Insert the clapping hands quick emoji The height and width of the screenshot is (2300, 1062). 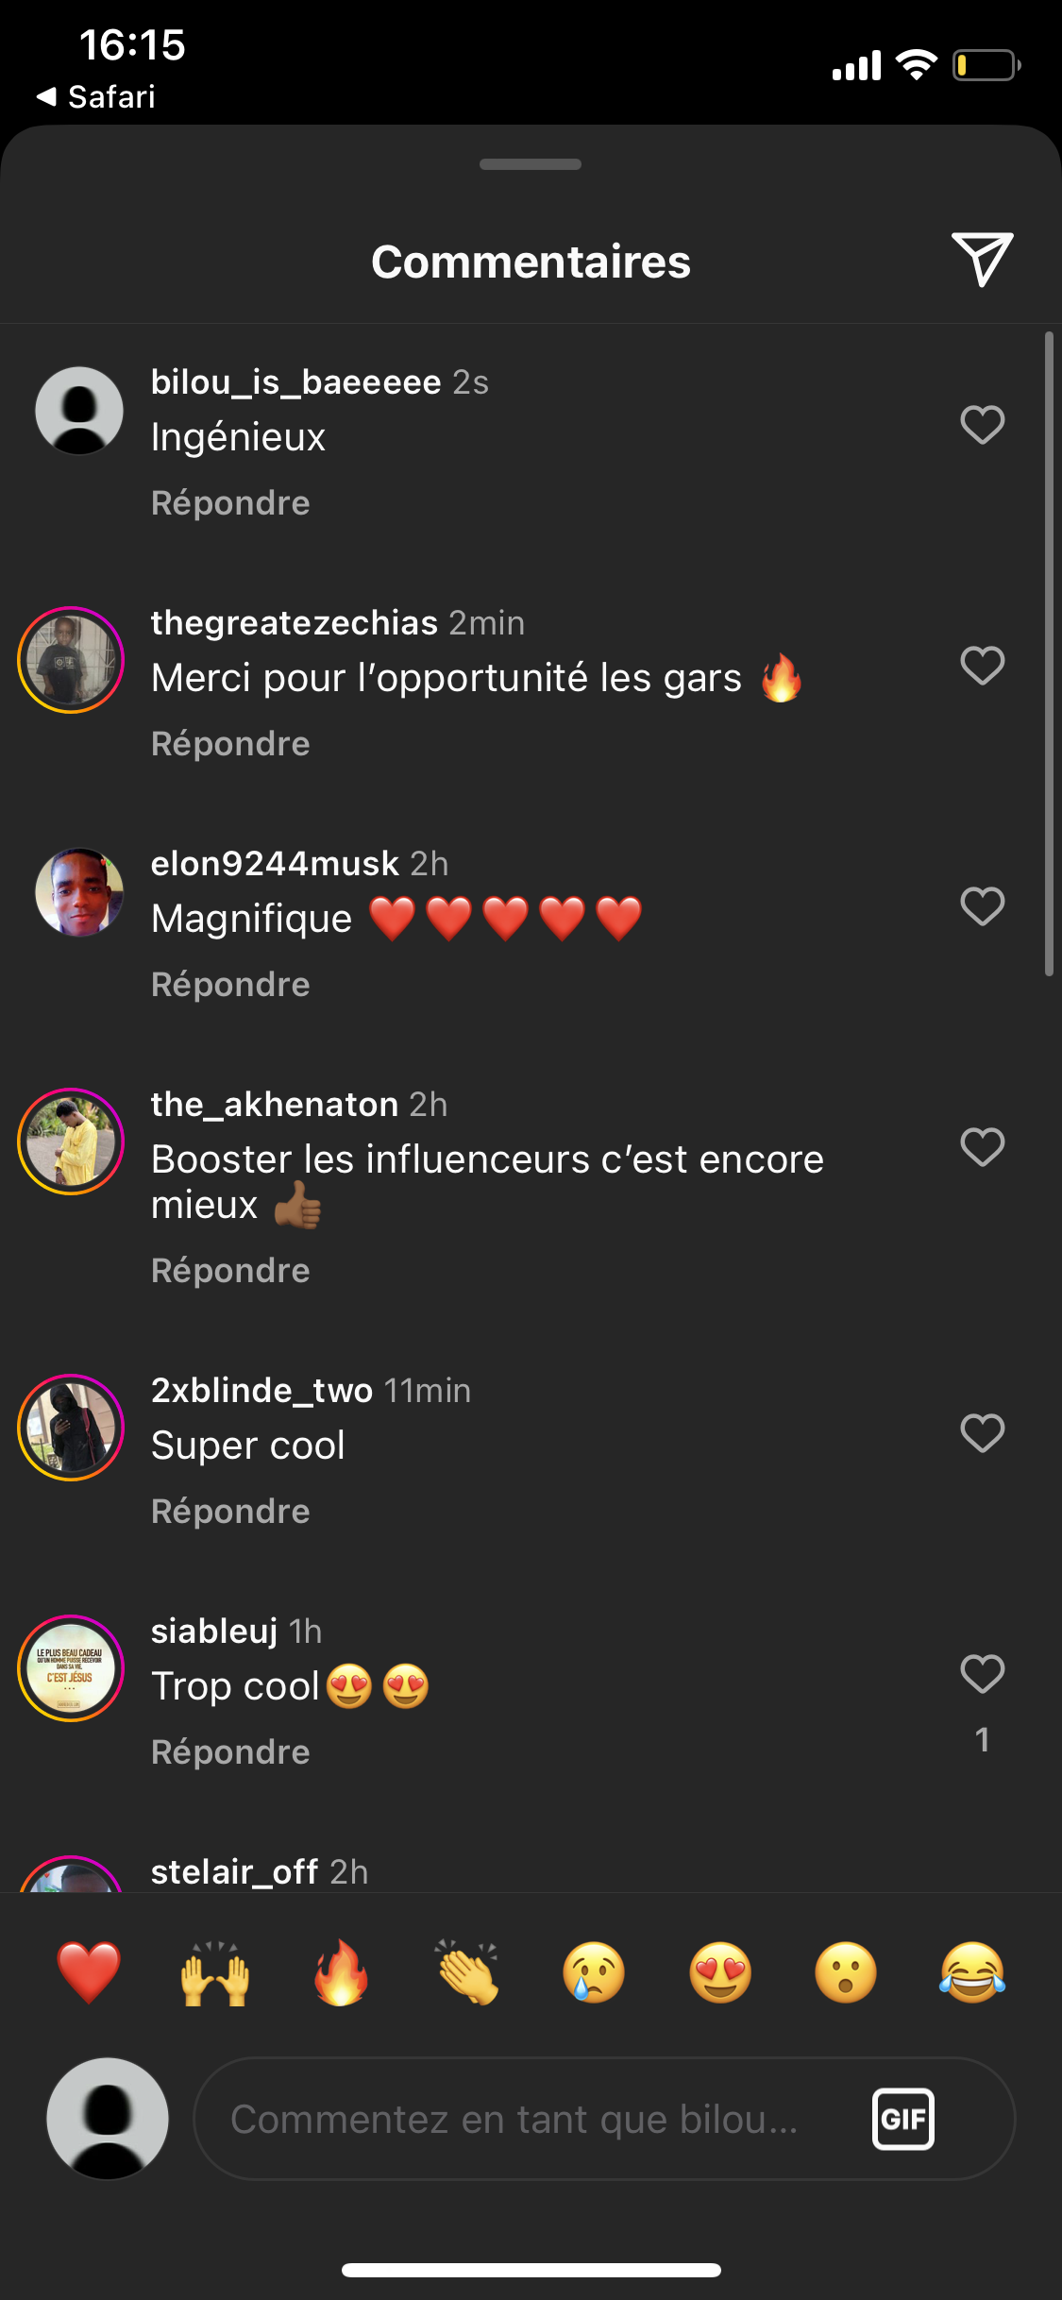pos(467,1972)
